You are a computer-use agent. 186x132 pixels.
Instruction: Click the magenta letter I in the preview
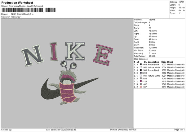click(54, 52)
